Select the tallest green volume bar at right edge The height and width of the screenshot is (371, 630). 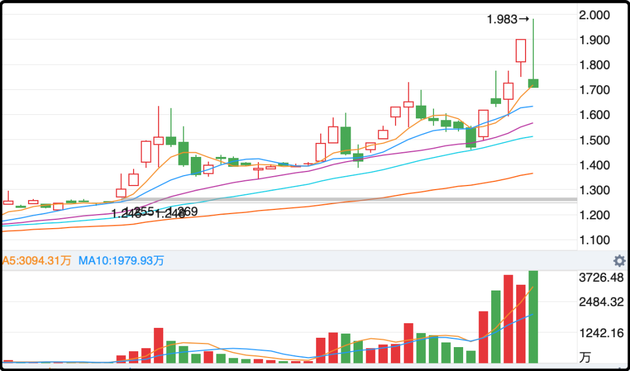[533, 317]
